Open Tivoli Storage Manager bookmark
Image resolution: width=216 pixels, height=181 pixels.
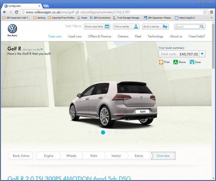coord(127,18)
